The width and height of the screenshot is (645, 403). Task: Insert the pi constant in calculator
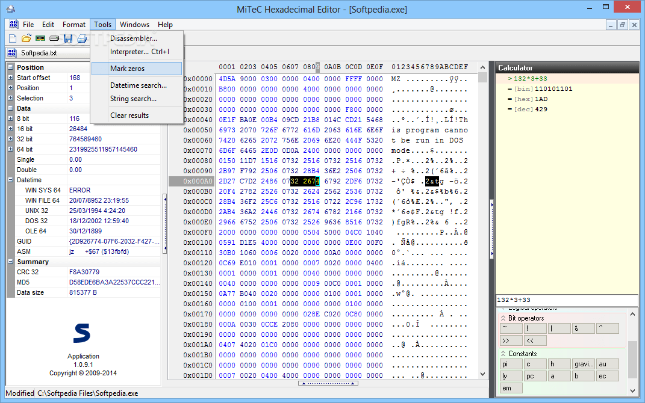(511, 364)
